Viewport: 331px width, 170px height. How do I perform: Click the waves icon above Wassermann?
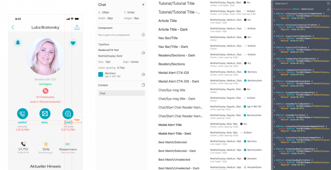(68, 144)
